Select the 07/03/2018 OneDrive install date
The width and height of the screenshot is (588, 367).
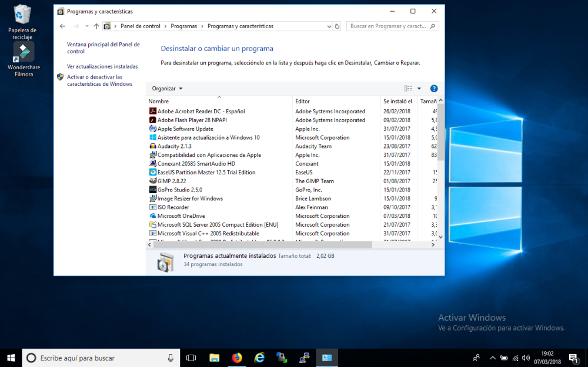tap(397, 216)
